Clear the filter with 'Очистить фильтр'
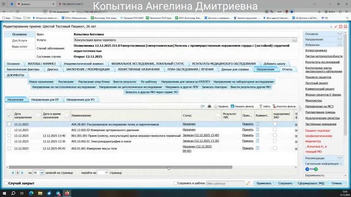The width and height of the screenshot is (351, 197). click(284, 106)
